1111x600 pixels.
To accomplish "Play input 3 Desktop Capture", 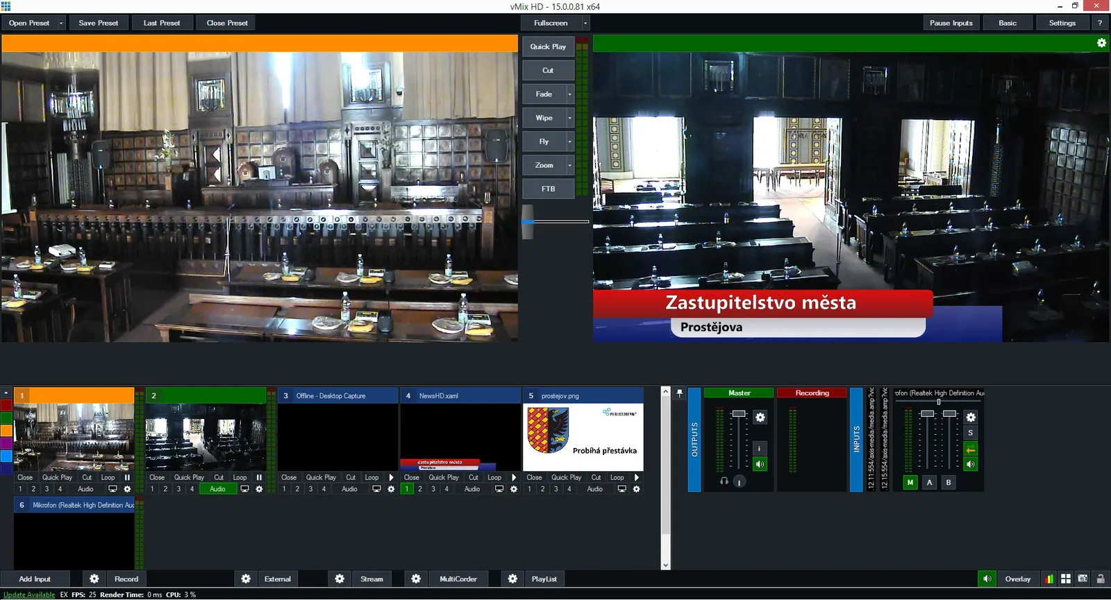I will 392,477.
